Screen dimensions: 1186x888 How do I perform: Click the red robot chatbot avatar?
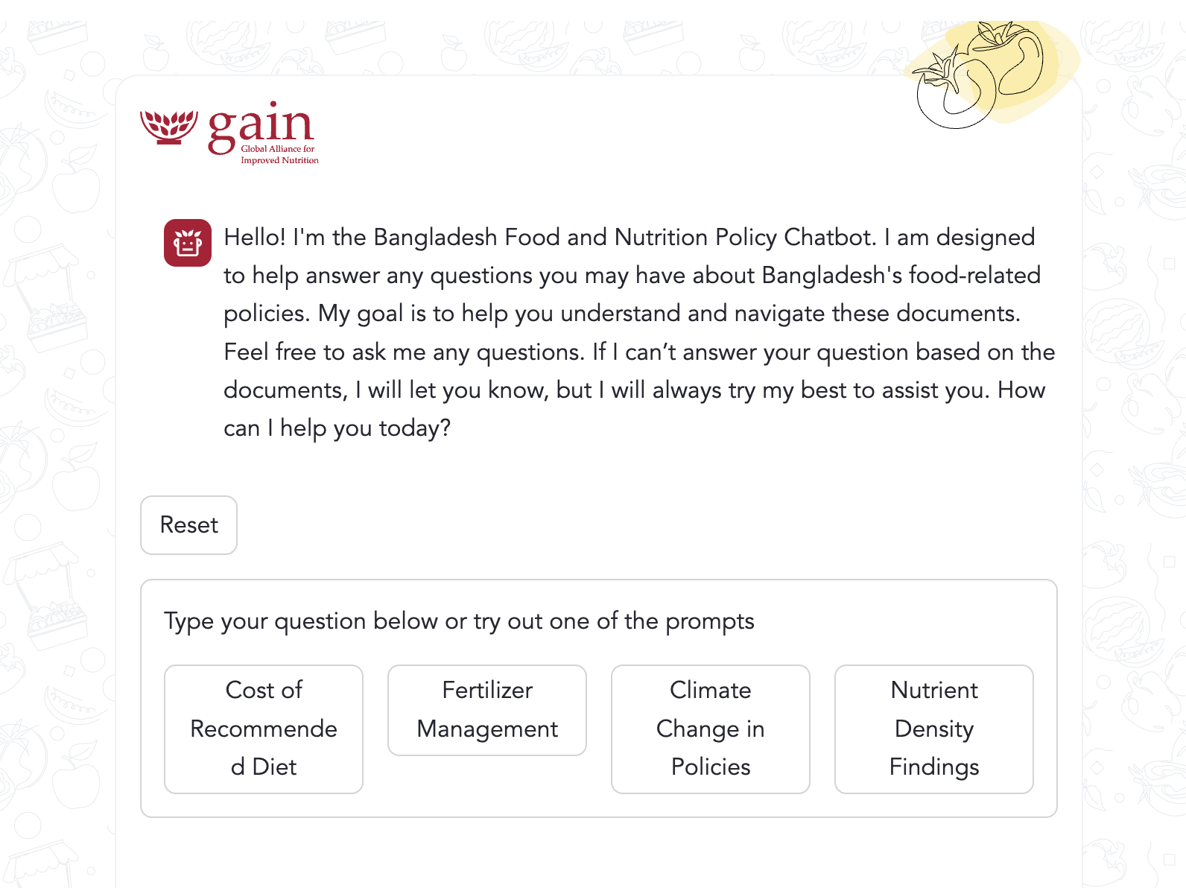point(188,243)
